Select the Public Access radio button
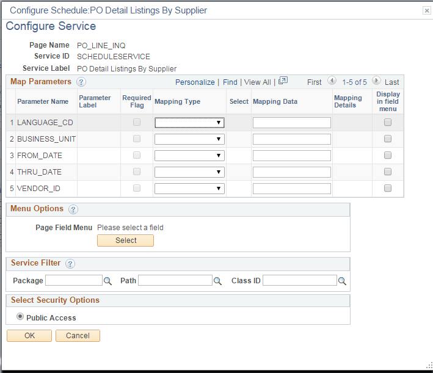 coord(20,316)
